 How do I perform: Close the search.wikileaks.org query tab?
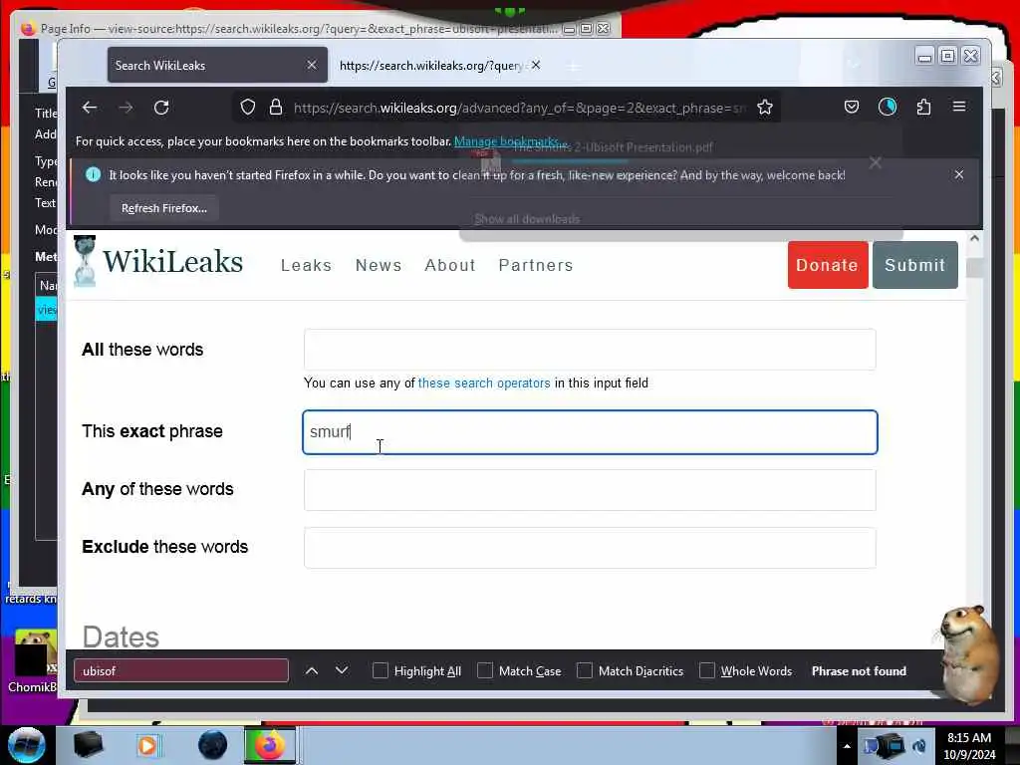535,65
